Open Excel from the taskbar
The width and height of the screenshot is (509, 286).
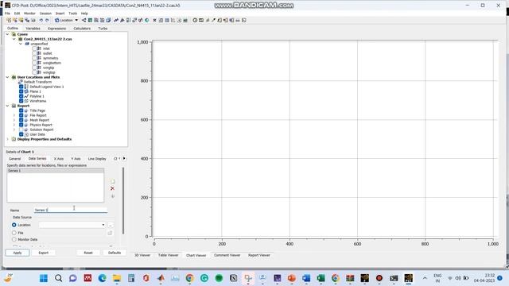coord(321,278)
